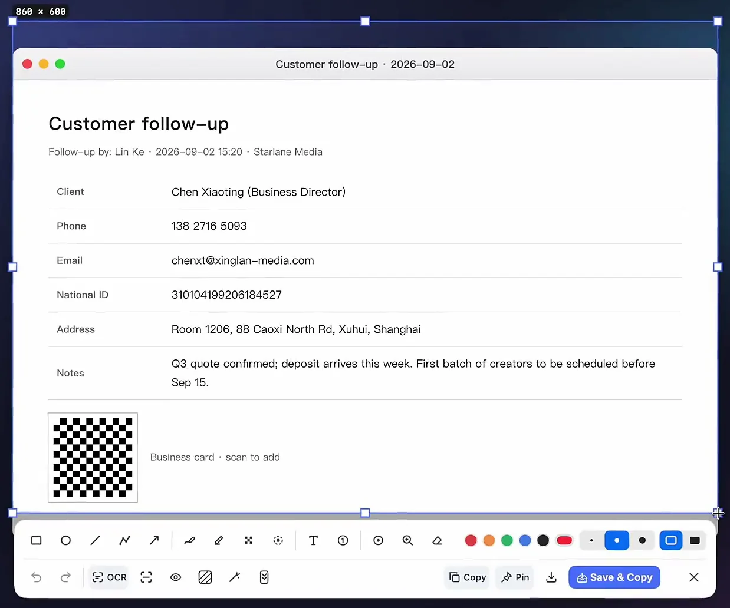This screenshot has height=608, width=730.
Task: Run OCR text recognition
Action: (x=109, y=577)
